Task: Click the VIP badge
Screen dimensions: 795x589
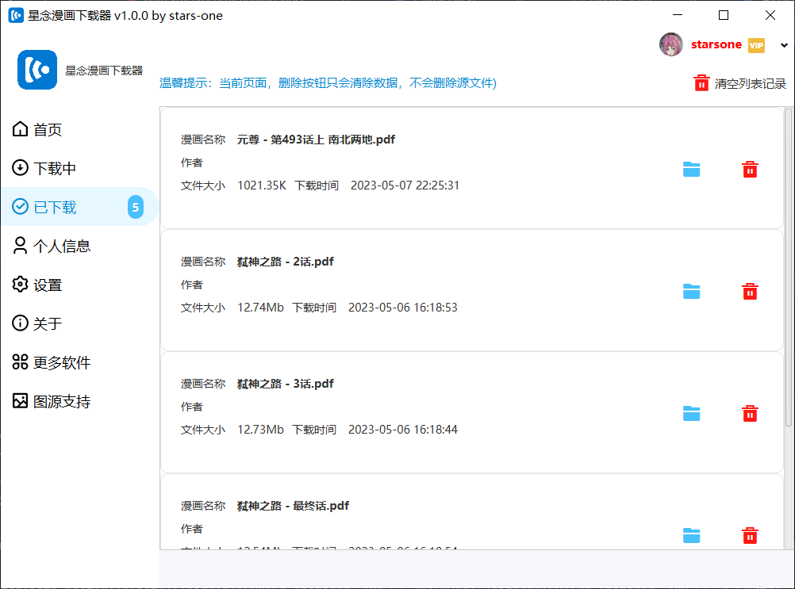Action: tap(756, 45)
